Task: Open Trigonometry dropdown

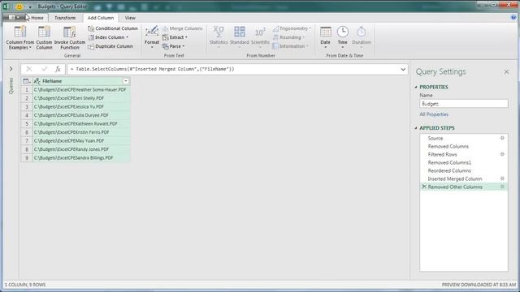Action: (292, 28)
